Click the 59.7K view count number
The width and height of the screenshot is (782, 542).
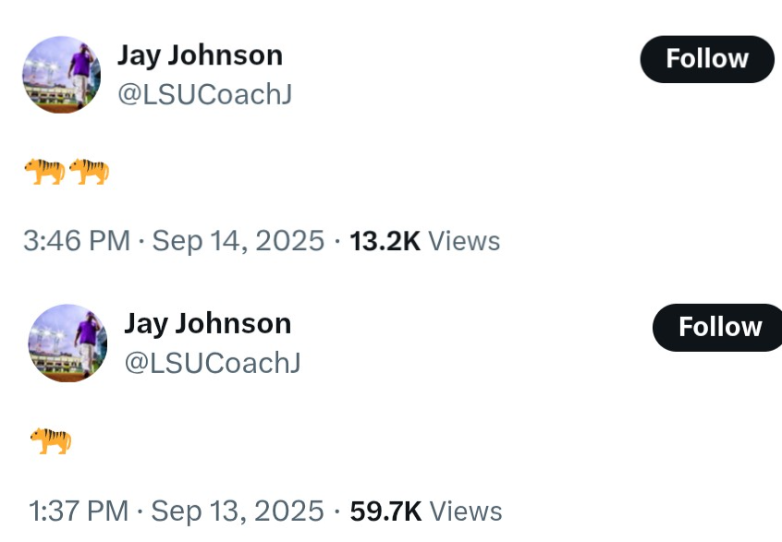pyautogui.click(x=385, y=511)
